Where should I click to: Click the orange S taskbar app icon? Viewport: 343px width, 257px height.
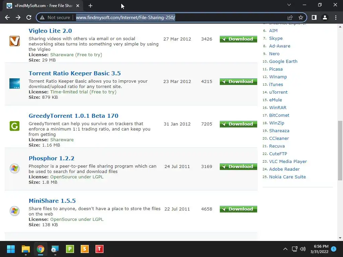tap(85, 249)
